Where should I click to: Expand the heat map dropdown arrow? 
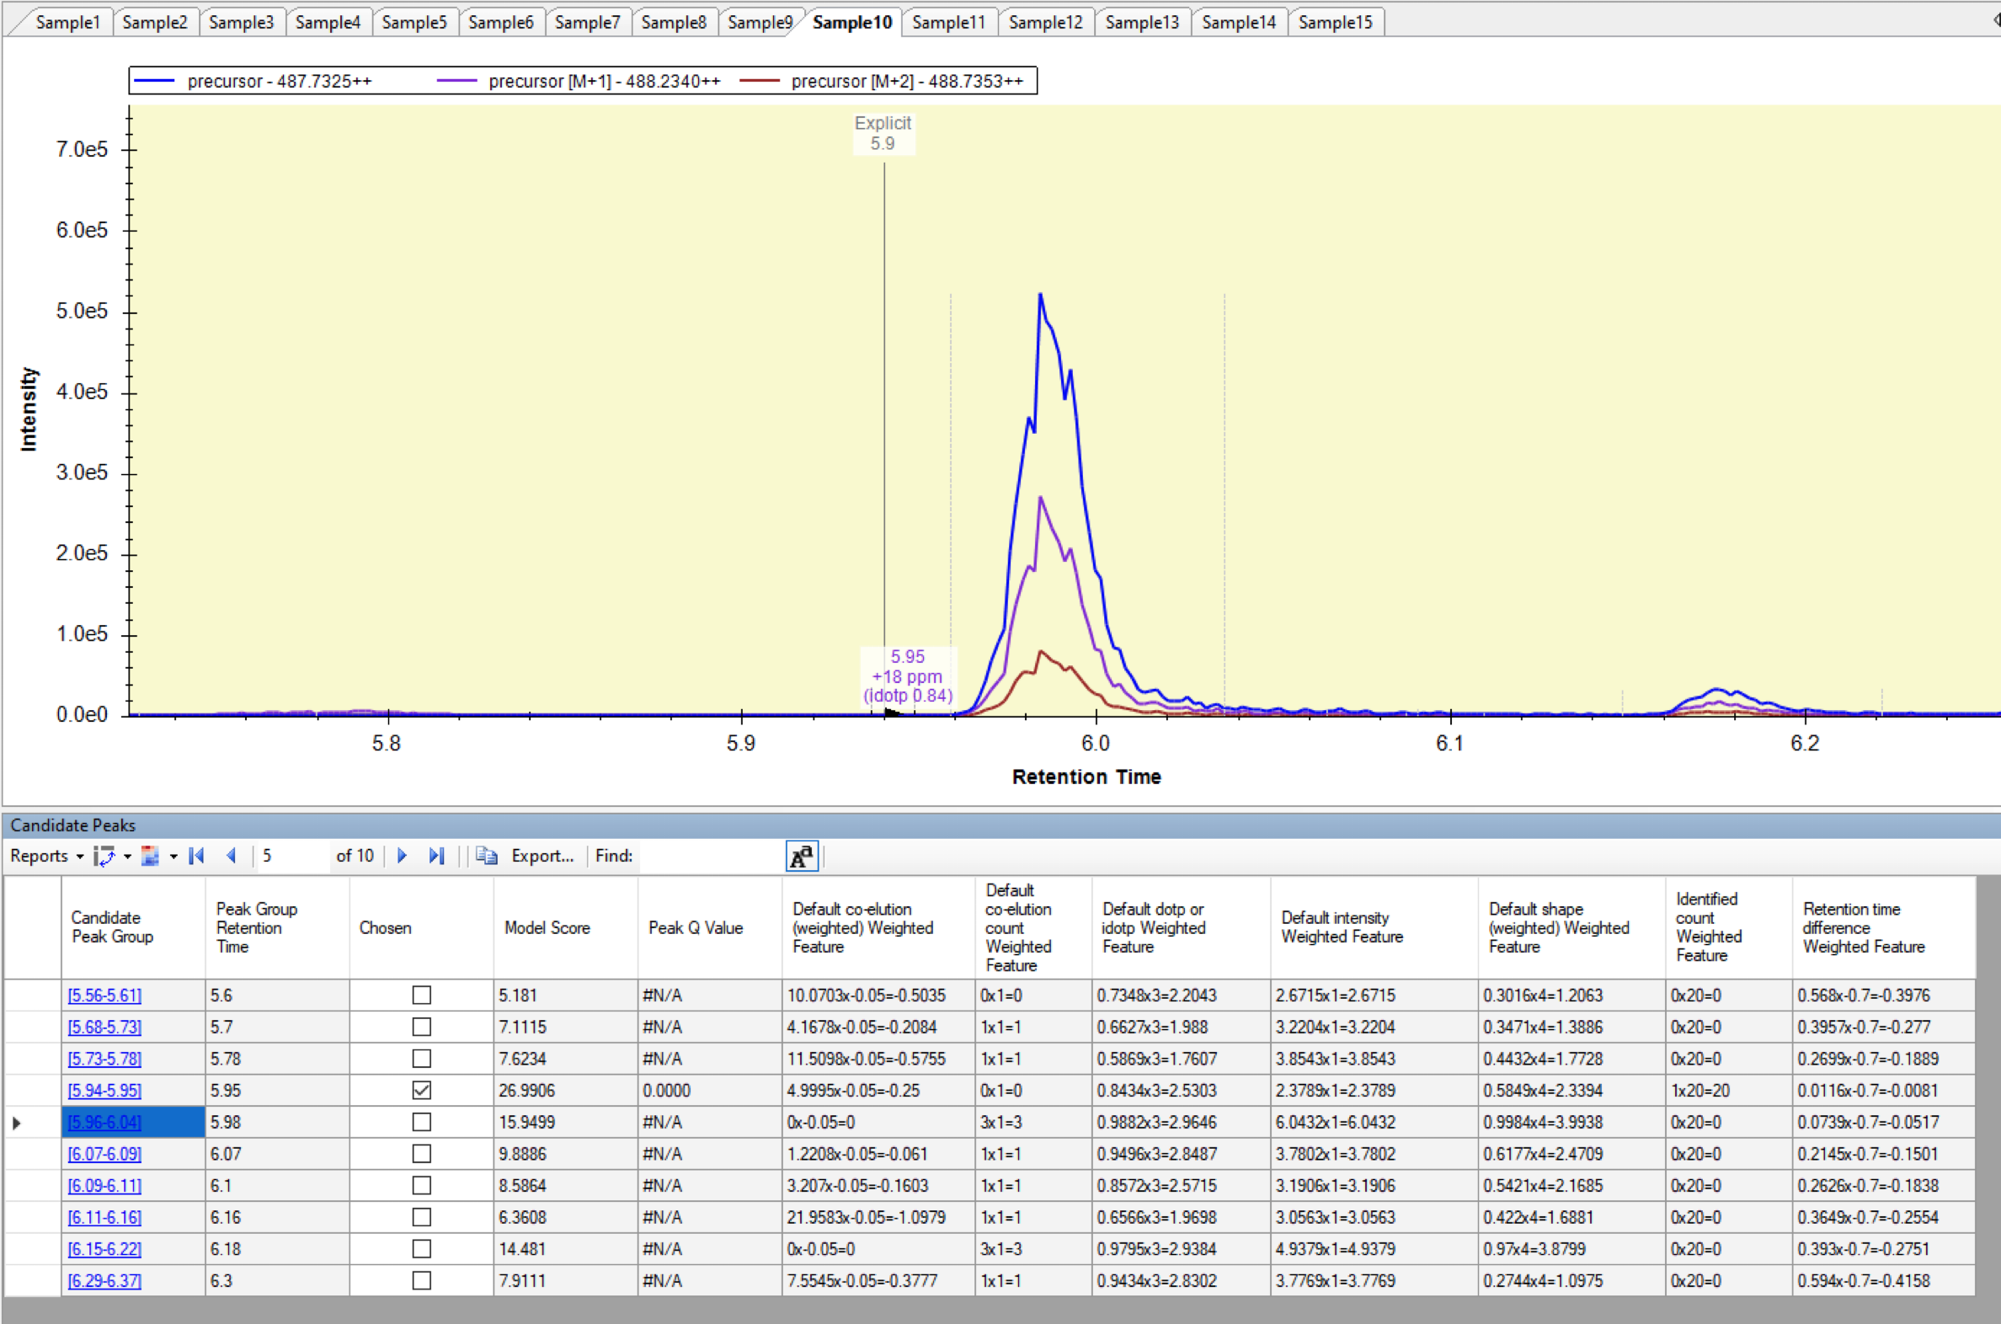(x=174, y=857)
